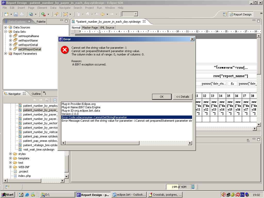Click Collapse All icon in Navigator

(x=55, y=100)
